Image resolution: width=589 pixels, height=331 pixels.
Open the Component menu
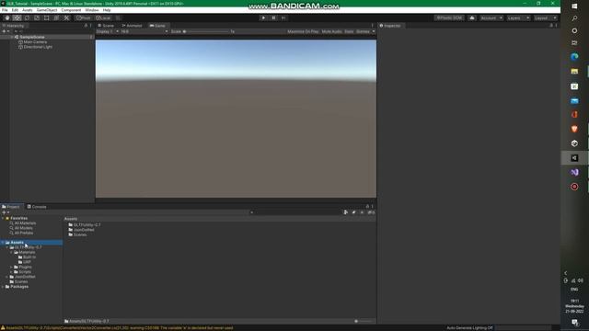tap(71, 10)
